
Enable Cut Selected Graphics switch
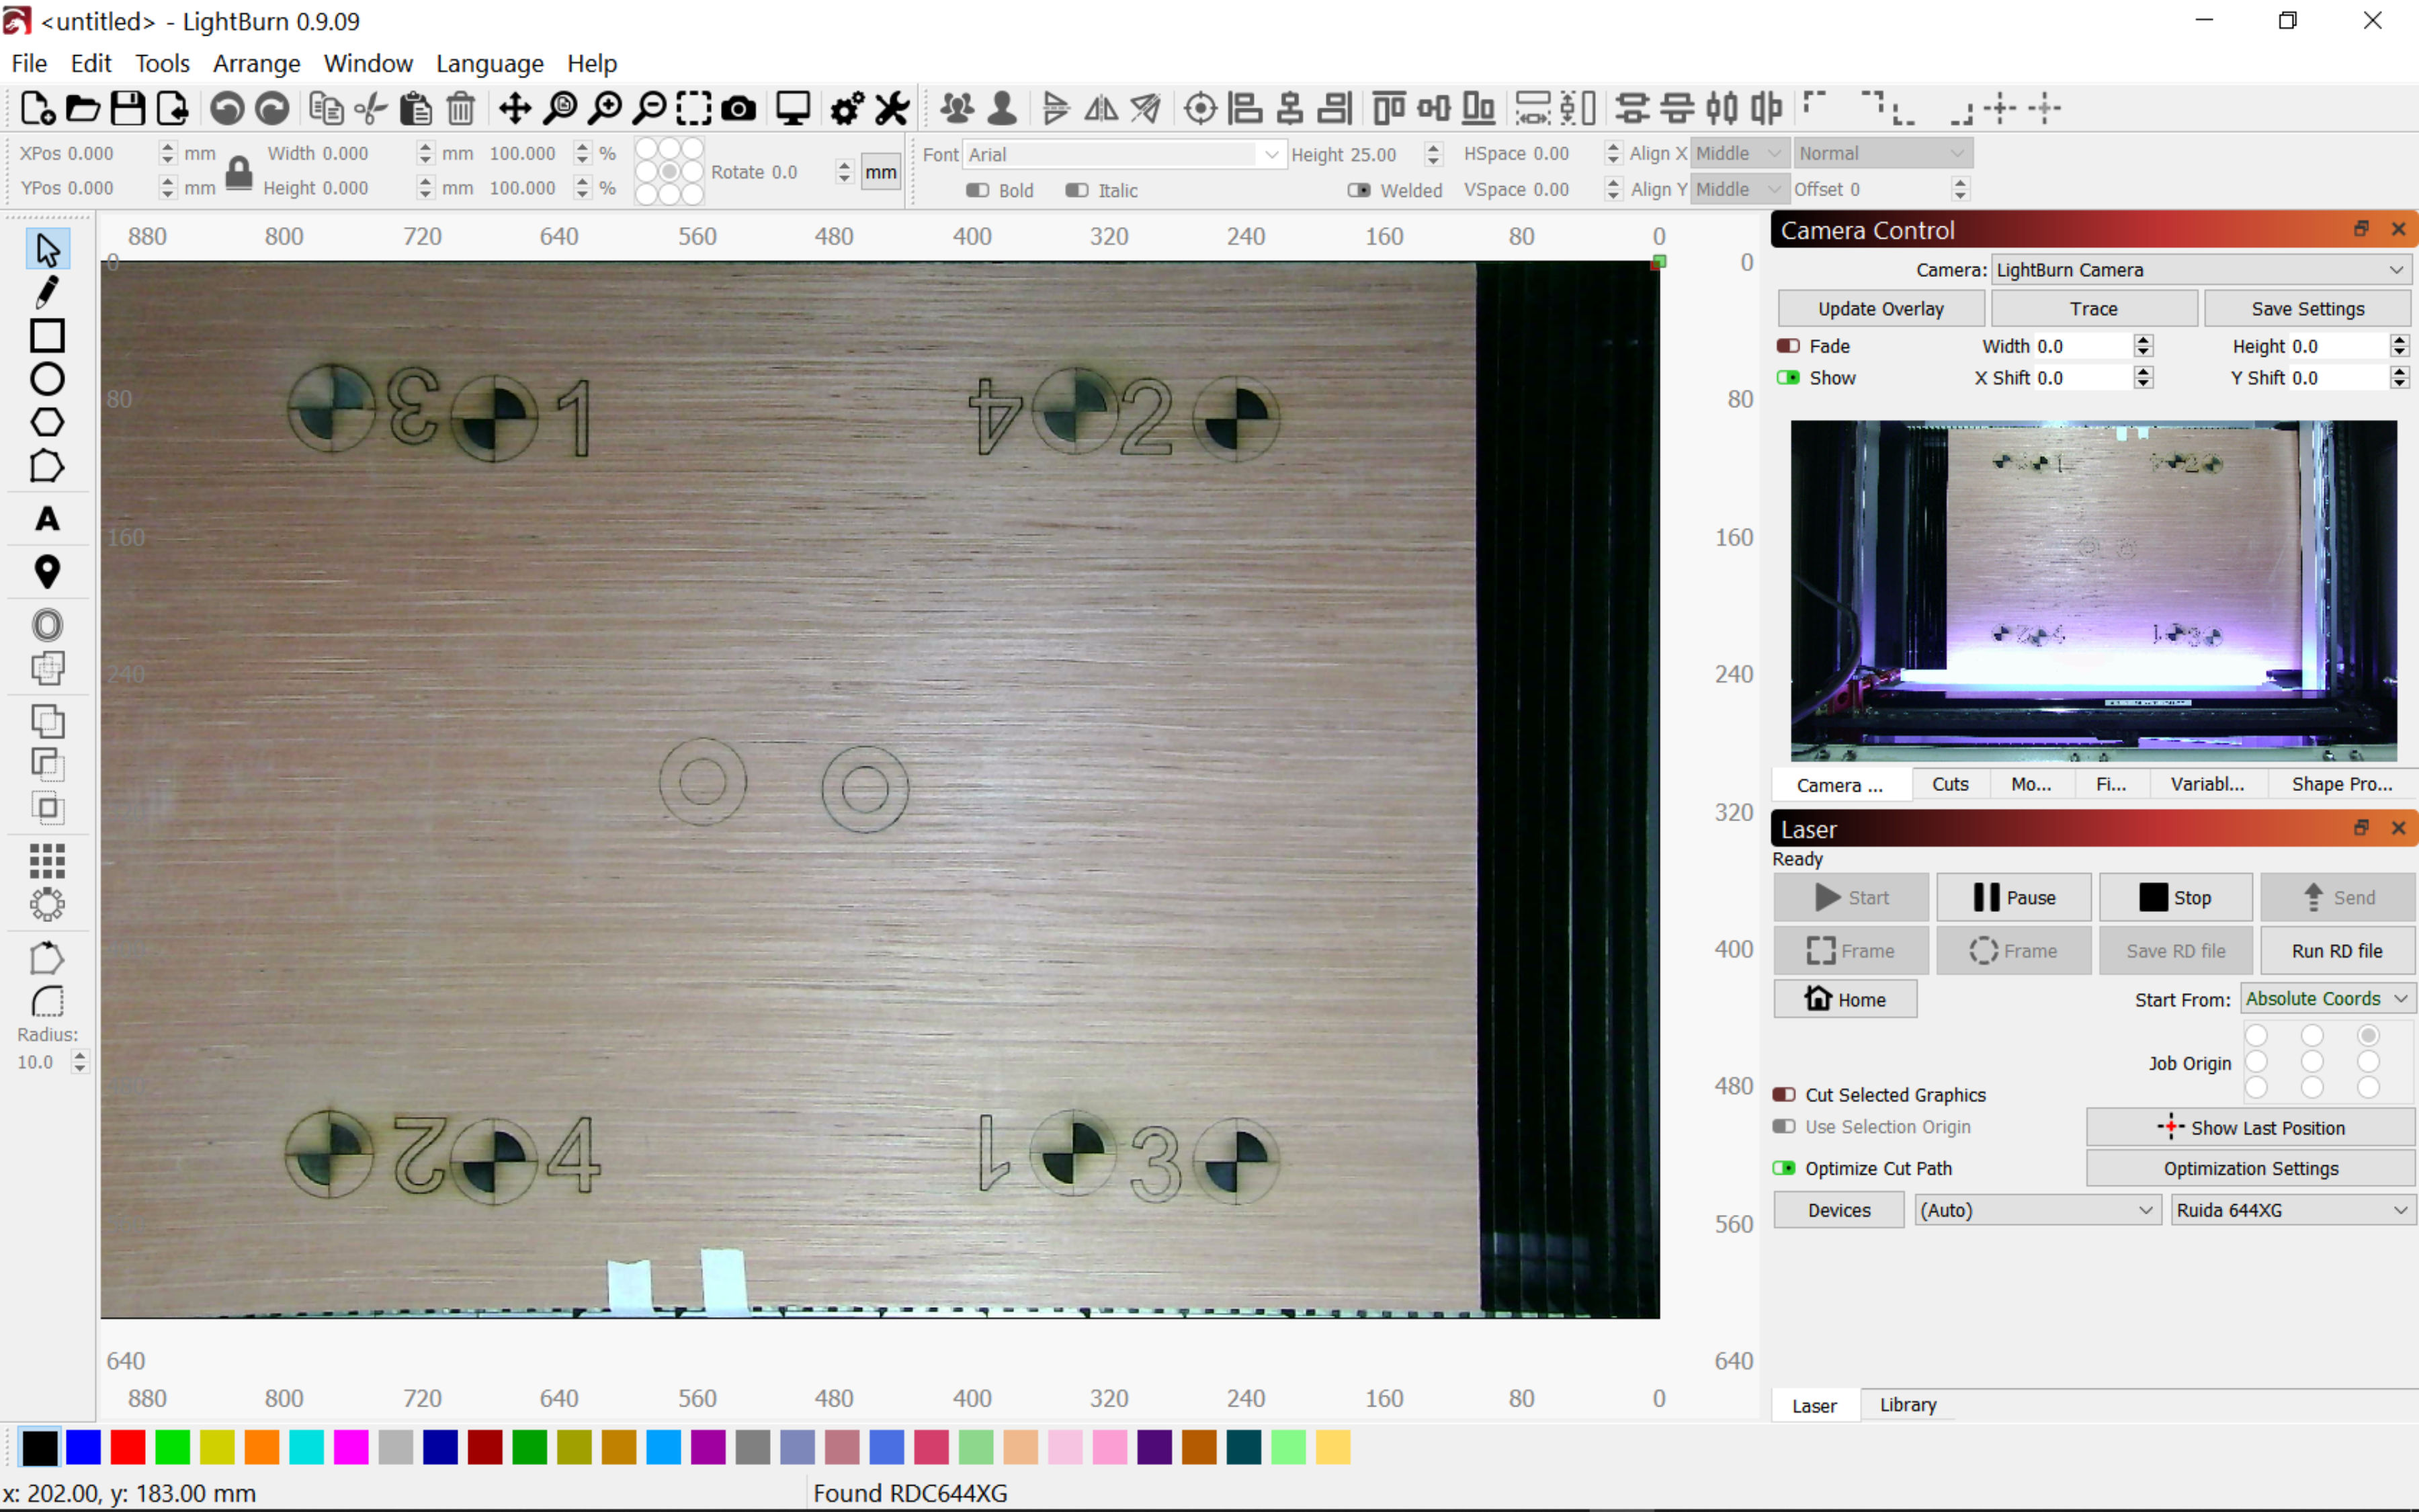click(1784, 1095)
